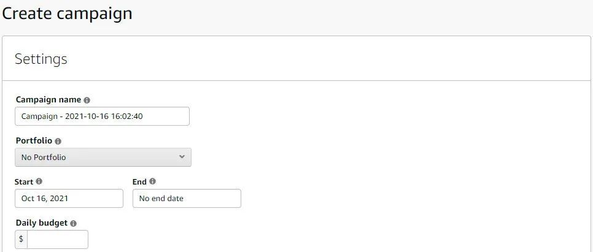Open the Start date picker field
This screenshot has height=252, width=593.
pos(69,198)
